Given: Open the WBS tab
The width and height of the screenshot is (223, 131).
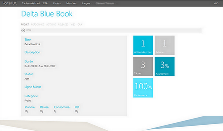Looking at the screenshot, I should pos(73,25).
